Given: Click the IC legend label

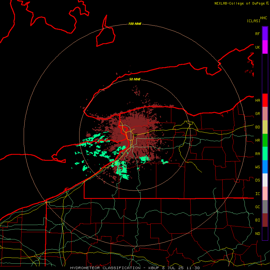Looking at the screenshot, I should tap(257, 194).
